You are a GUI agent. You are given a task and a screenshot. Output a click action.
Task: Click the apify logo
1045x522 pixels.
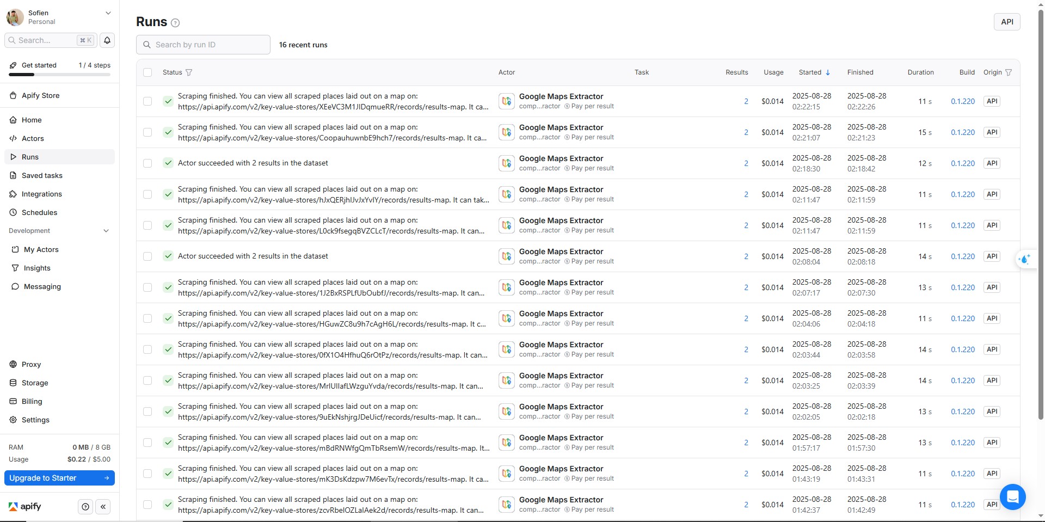click(x=25, y=506)
